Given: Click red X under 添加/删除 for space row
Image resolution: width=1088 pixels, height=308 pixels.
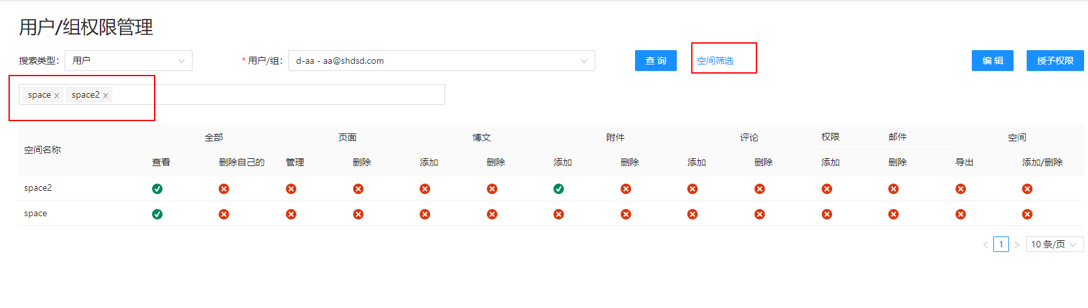Looking at the screenshot, I should [x=1027, y=214].
